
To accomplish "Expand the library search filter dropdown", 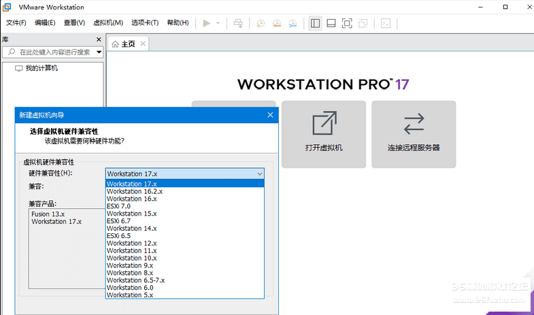I will tap(99, 52).
